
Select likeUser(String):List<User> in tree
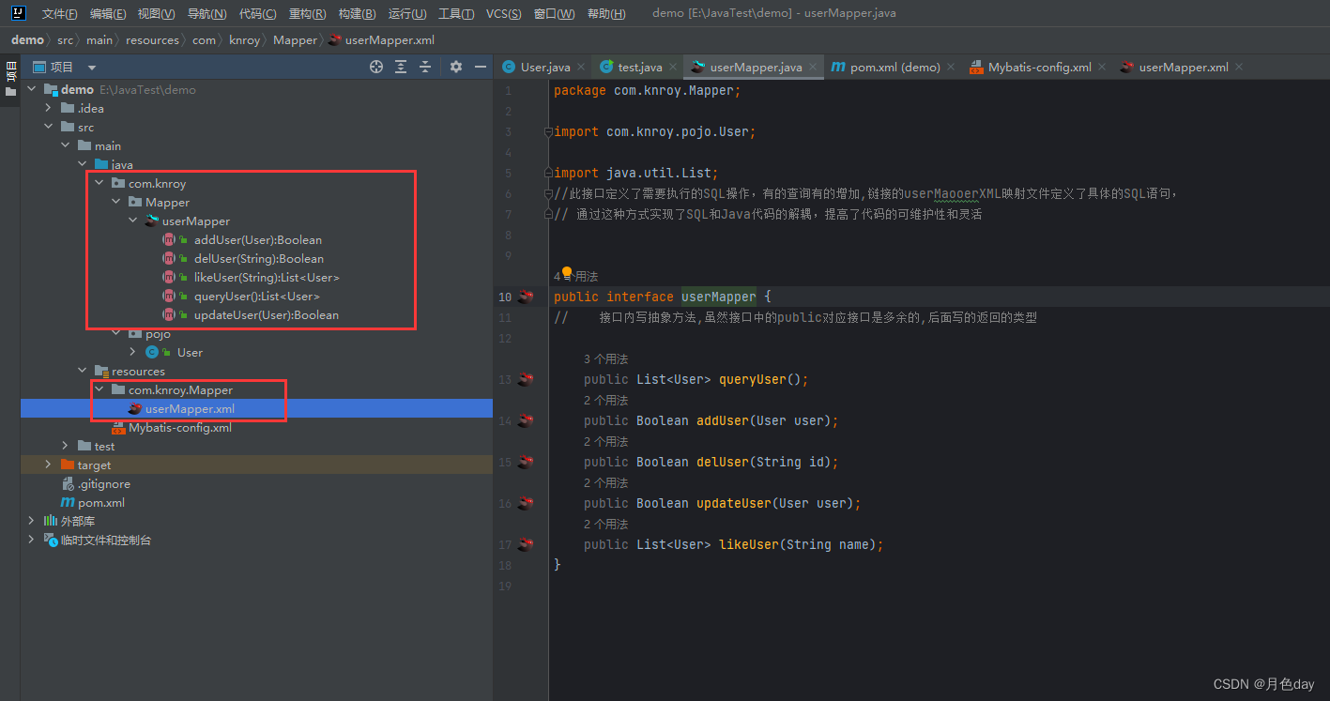tap(267, 277)
